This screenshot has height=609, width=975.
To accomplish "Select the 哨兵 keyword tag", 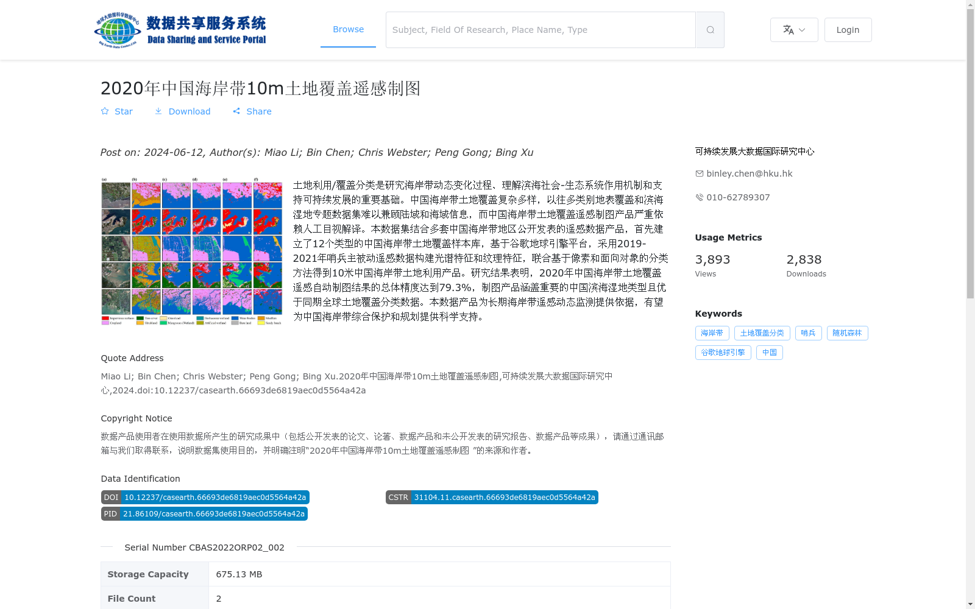I will pos(808,333).
